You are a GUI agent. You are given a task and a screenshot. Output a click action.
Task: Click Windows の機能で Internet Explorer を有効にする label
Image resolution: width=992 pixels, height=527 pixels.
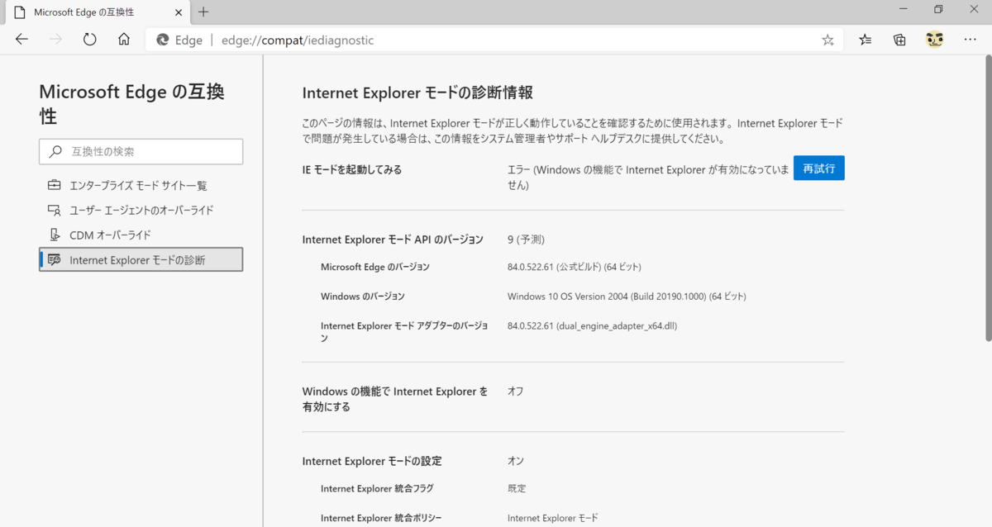click(x=395, y=399)
